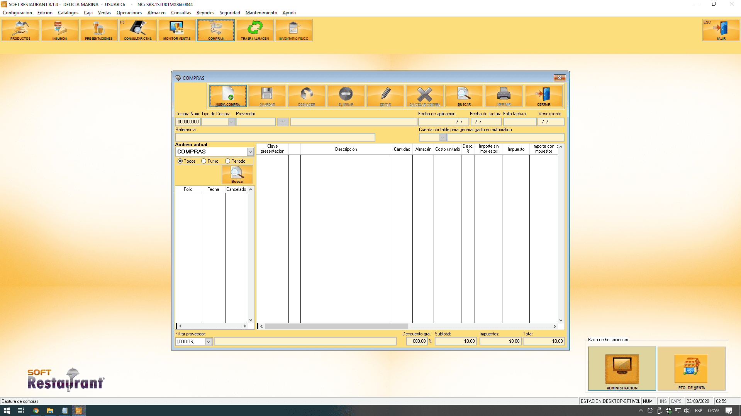Image resolution: width=741 pixels, height=416 pixels.
Task: Click the Buscar magnifier in Compras toolbar
Action: click(464, 96)
